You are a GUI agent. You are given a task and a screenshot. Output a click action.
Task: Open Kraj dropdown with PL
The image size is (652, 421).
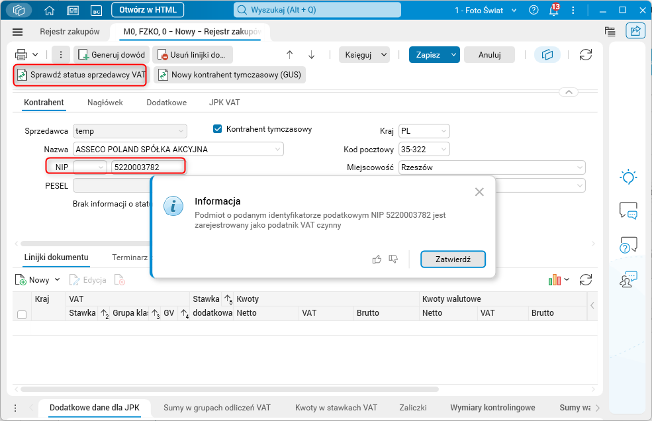coord(424,131)
